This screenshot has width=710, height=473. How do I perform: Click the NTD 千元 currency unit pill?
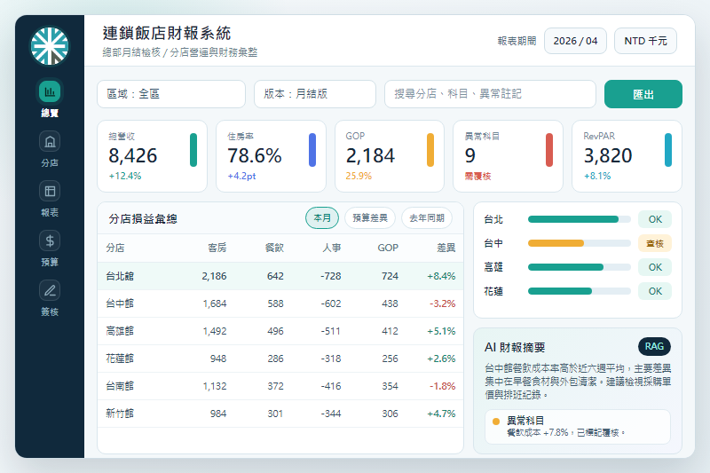point(645,41)
